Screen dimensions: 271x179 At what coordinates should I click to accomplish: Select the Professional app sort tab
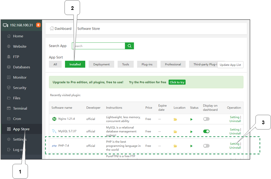173,64
